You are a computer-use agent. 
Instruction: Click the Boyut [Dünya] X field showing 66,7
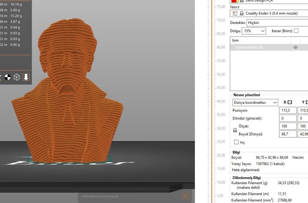[288, 134]
